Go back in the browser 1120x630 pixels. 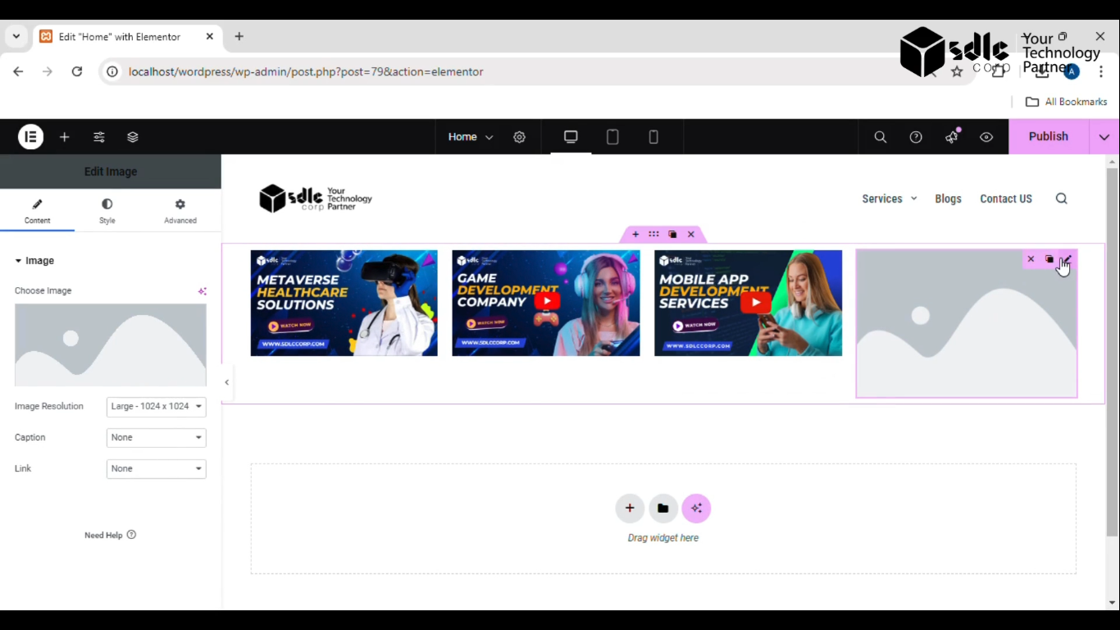[18, 71]
